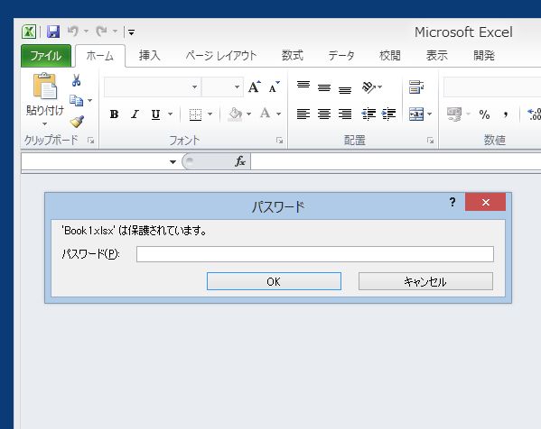Switch to the ページ レイアウト tab
This screenshot has height=429, width=541.
tap(221, 56)
